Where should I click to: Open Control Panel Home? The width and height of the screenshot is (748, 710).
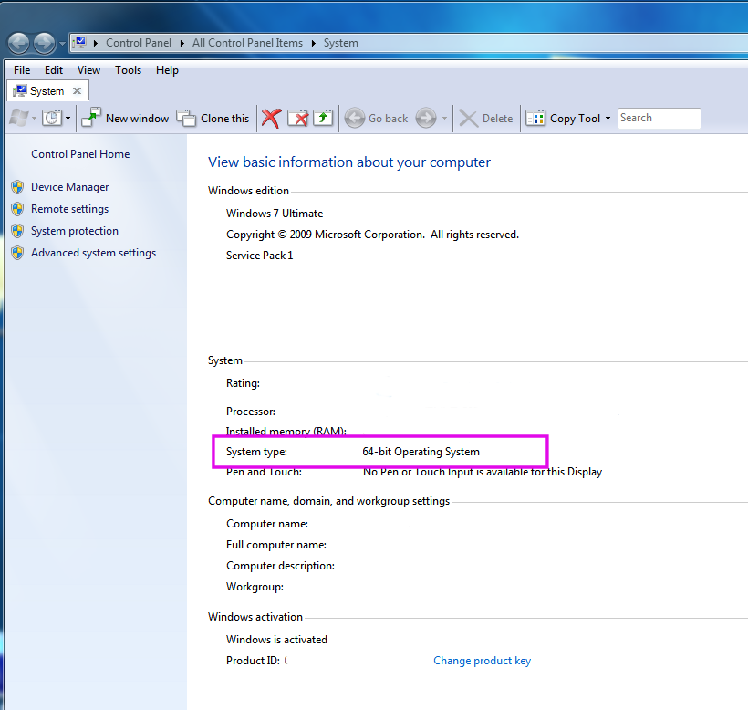coord(80,154)
